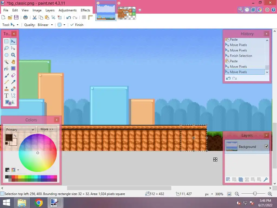Toggle the rulers icon
Viewport: 277px width, 208px height.
tap(90, 17)
